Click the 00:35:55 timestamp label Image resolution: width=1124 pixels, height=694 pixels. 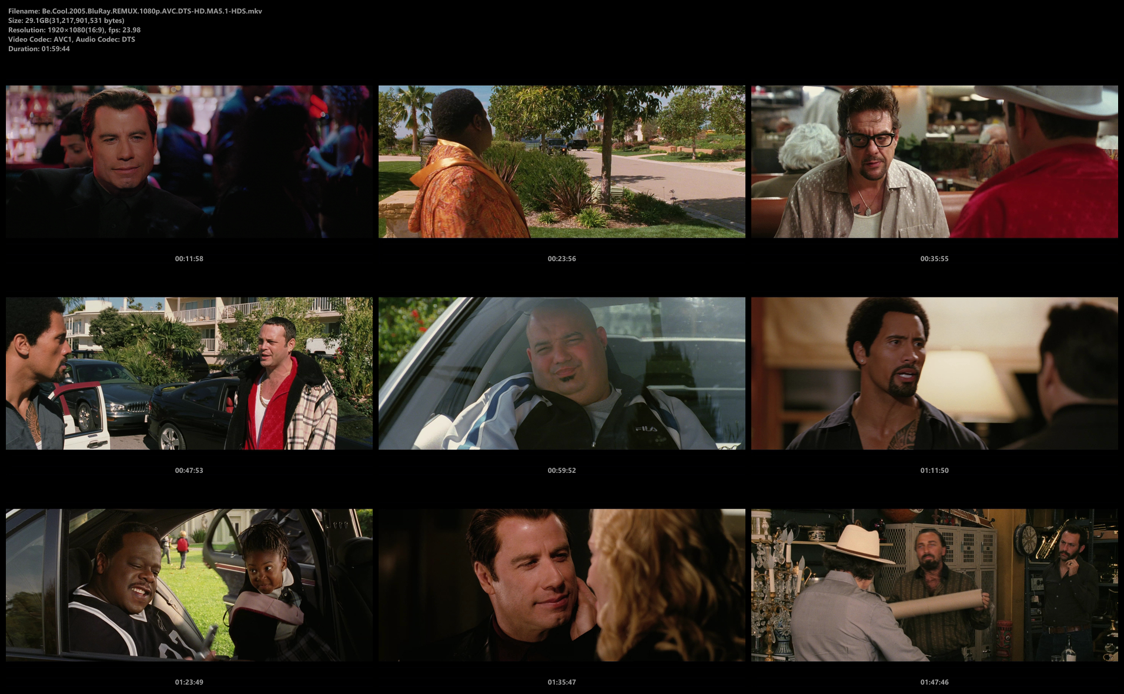click(934, 259)
